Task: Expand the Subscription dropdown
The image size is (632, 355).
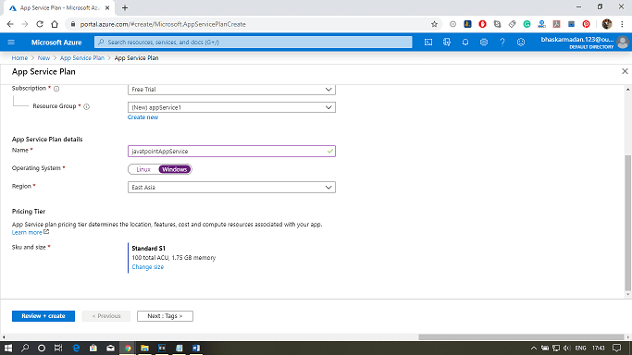Action: (x=231, y=90)
